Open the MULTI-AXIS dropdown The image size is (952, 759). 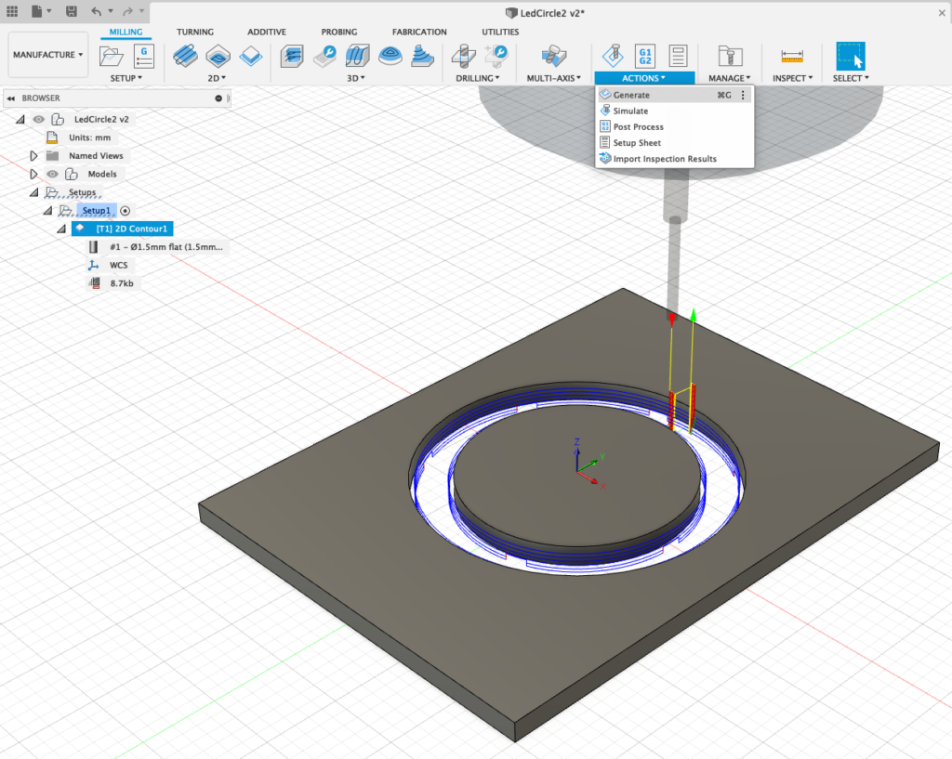pos(554,78)
